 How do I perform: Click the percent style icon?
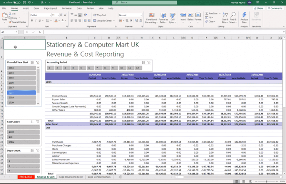point(127,20)
